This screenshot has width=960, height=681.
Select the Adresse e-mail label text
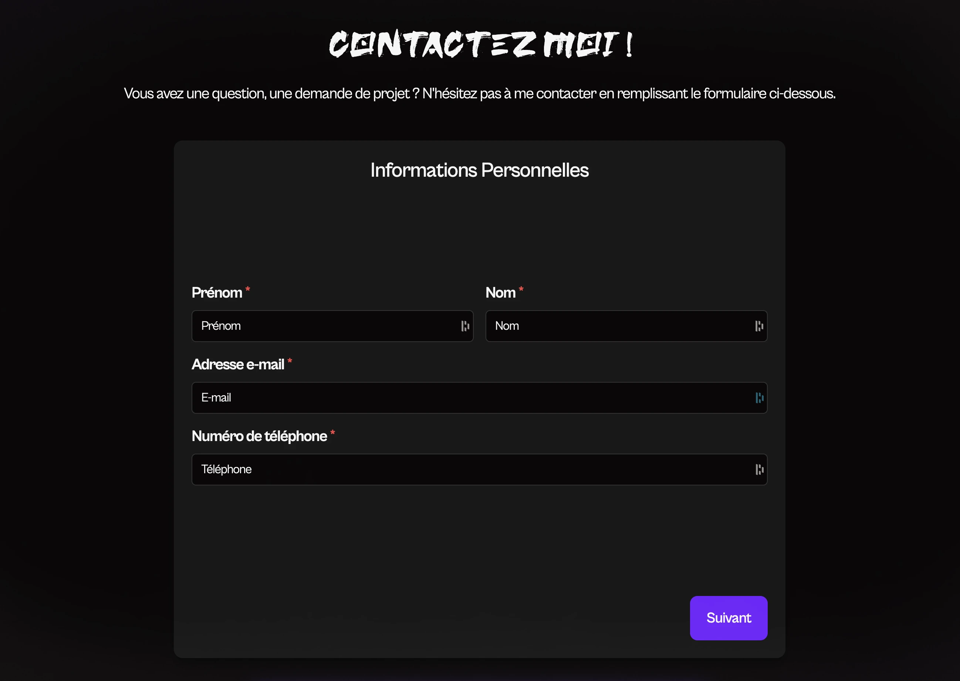coord(238,365)
